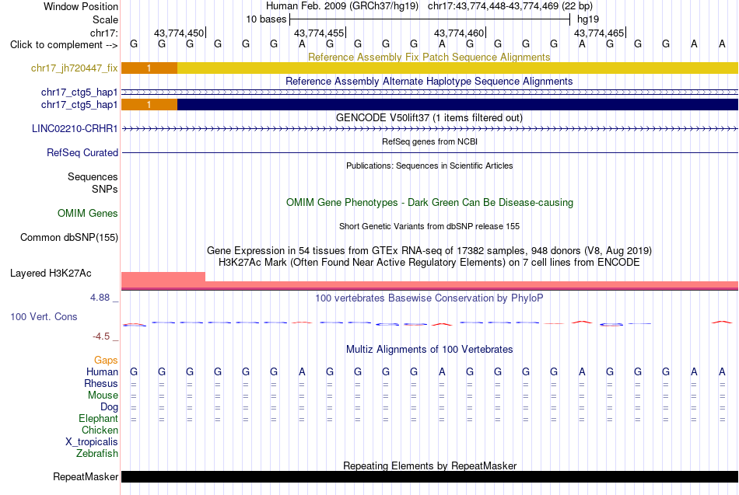This screenshot has height=495, width=739.
Task: Open the OMIM Gene Phenotypes track title
Action: 429,203
